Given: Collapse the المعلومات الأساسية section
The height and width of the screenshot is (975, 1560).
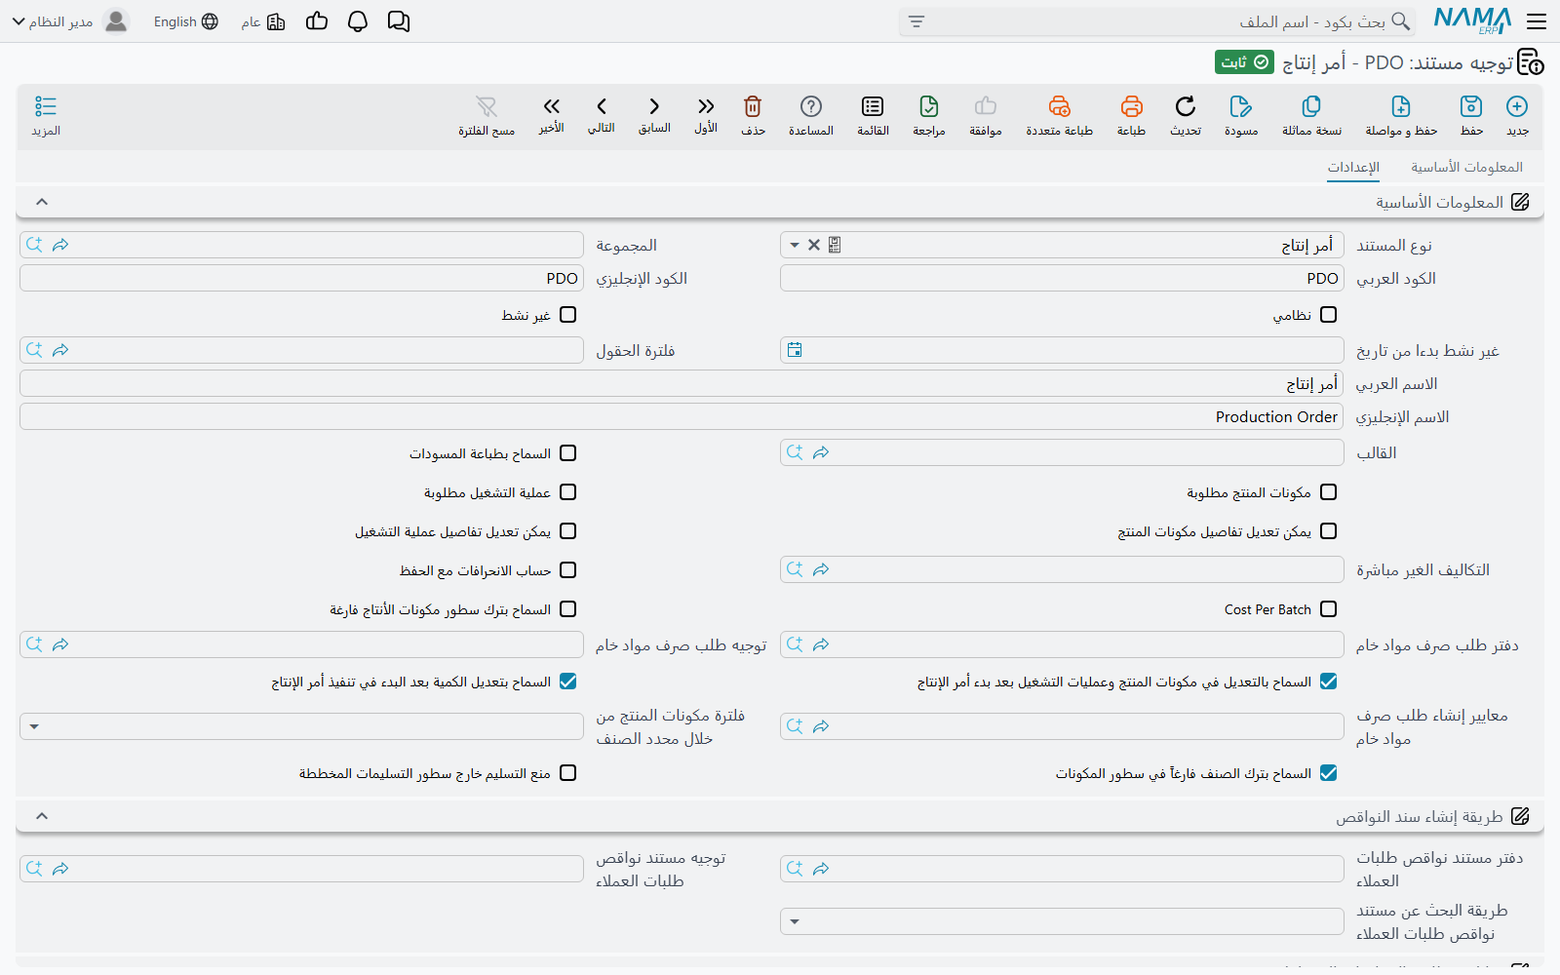Looking at the screenshot, I should click(x=42, y=202).
